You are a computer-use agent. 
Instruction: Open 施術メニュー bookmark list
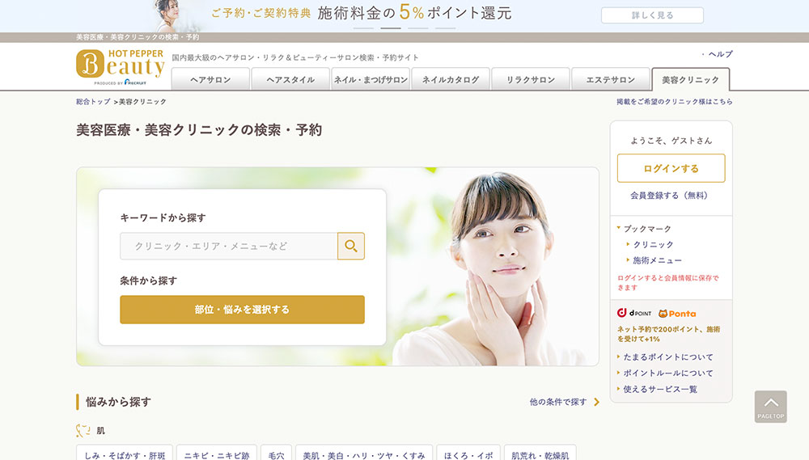pyautogui.click(x=657, y=260)
